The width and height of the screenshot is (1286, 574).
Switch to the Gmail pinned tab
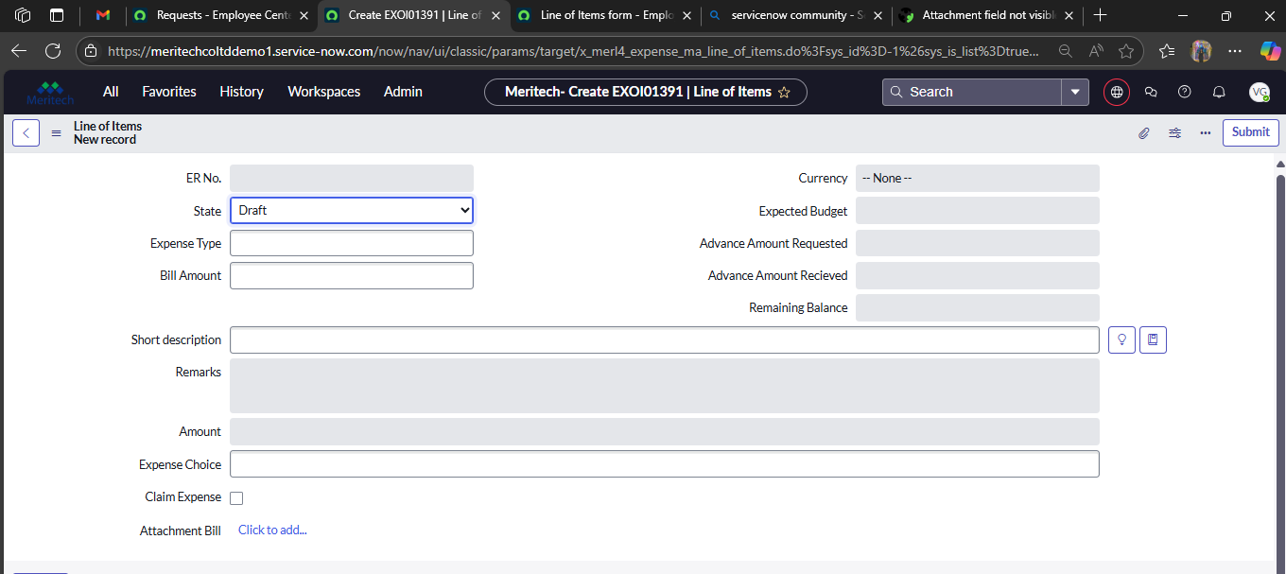coord(103,15)
